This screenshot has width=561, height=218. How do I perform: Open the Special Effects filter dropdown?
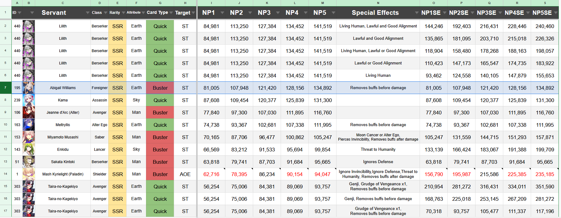(417, 13)
